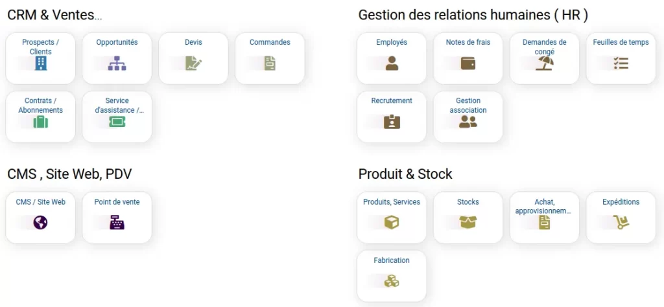
Task: Select the Devis signature icon
Action: [x=193, y=63]
